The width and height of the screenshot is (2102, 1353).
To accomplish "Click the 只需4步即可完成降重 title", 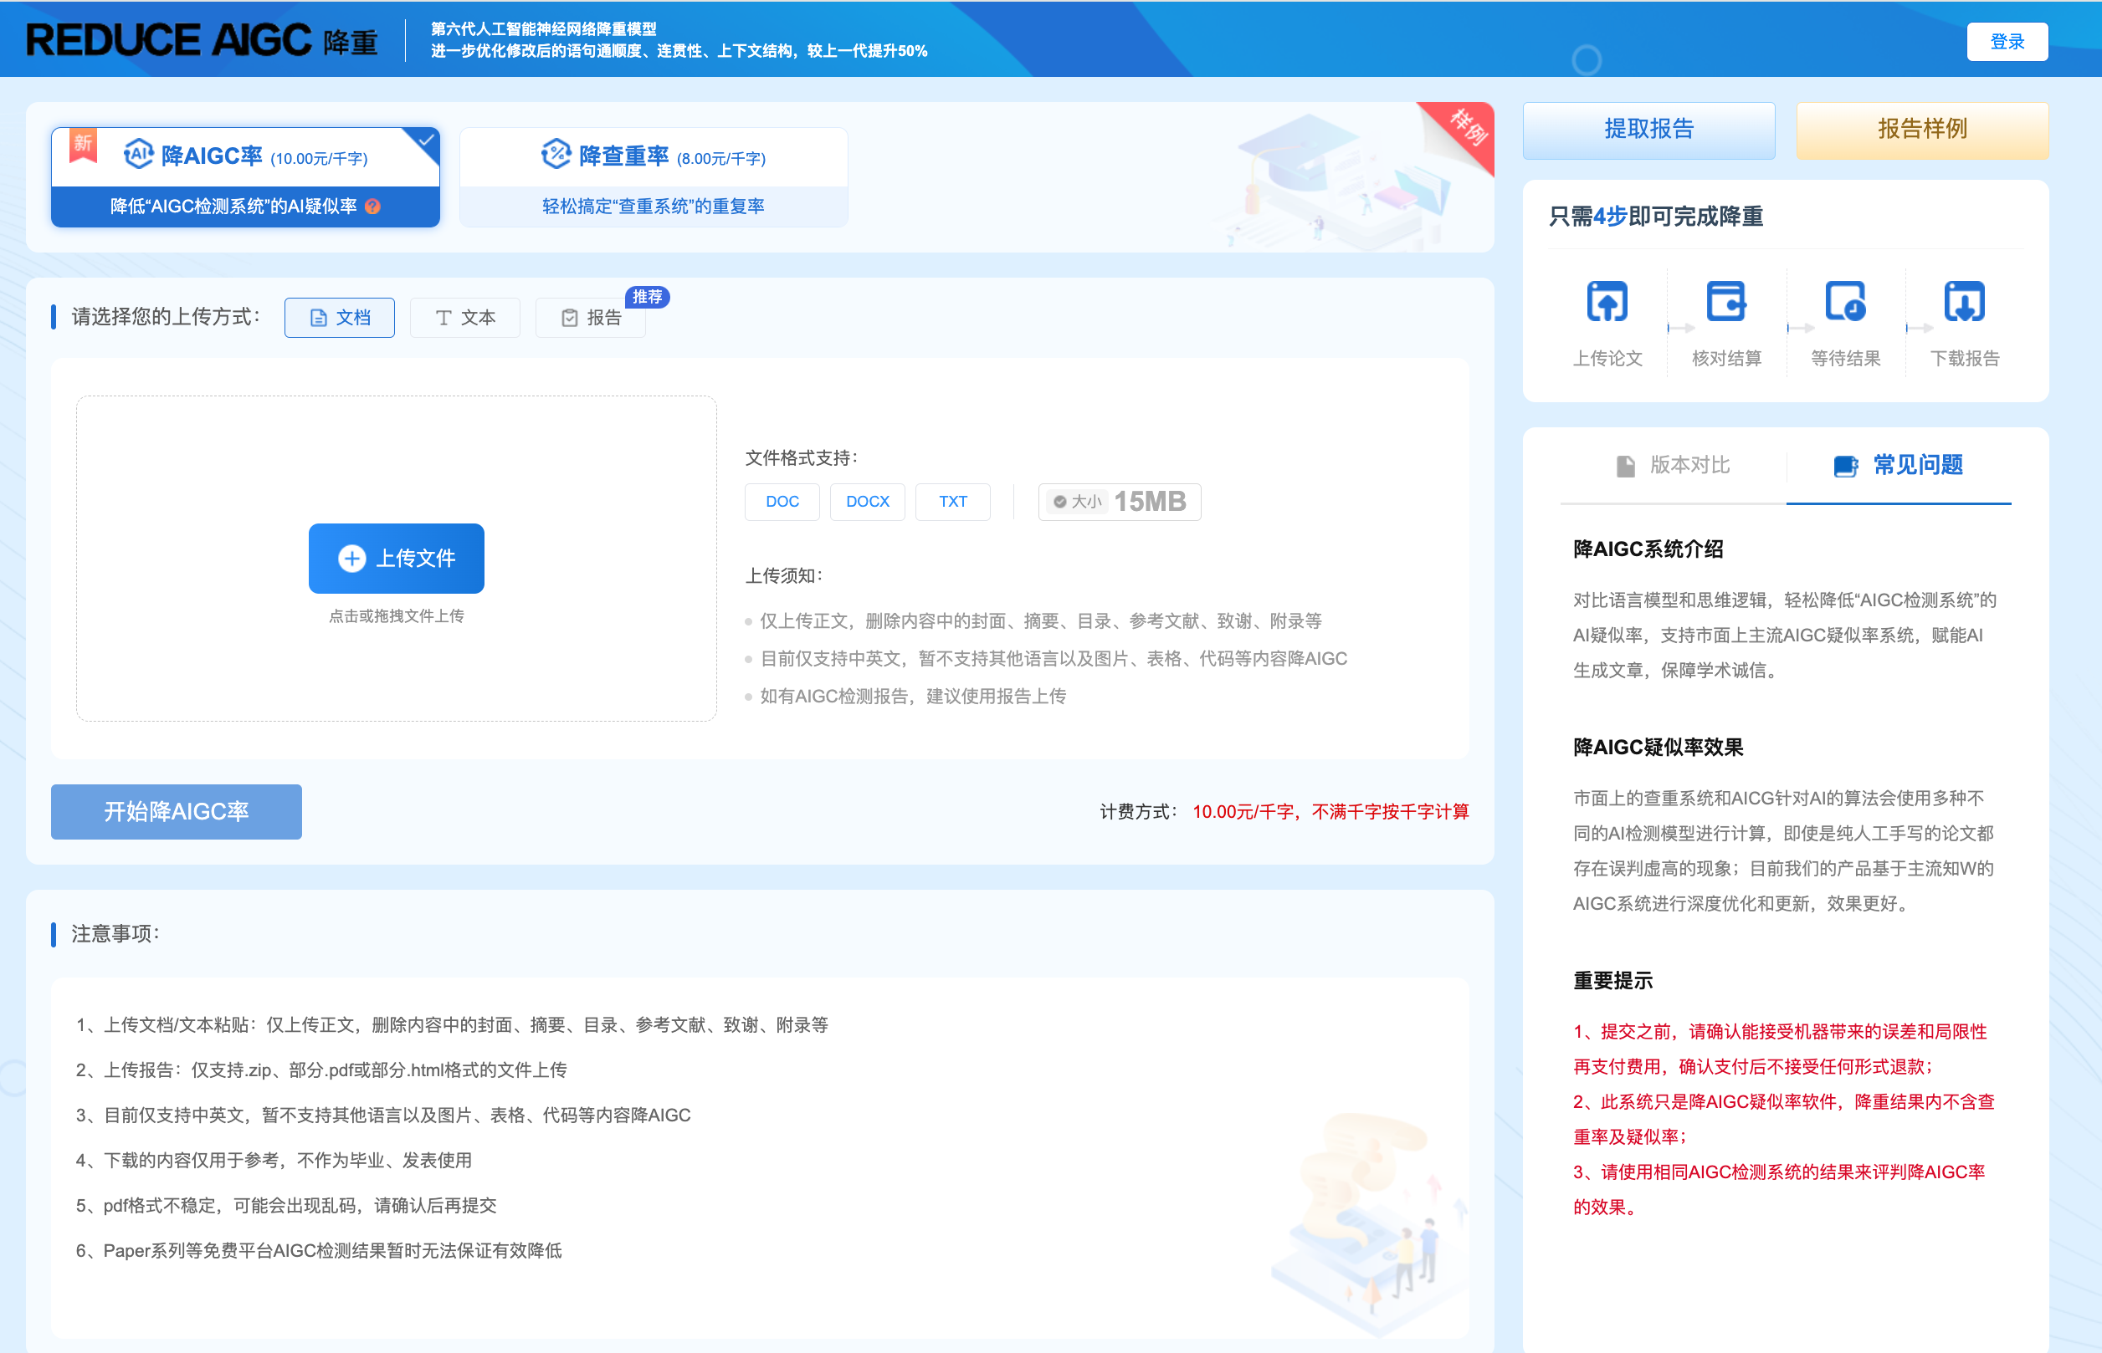I will [1655, 216].
